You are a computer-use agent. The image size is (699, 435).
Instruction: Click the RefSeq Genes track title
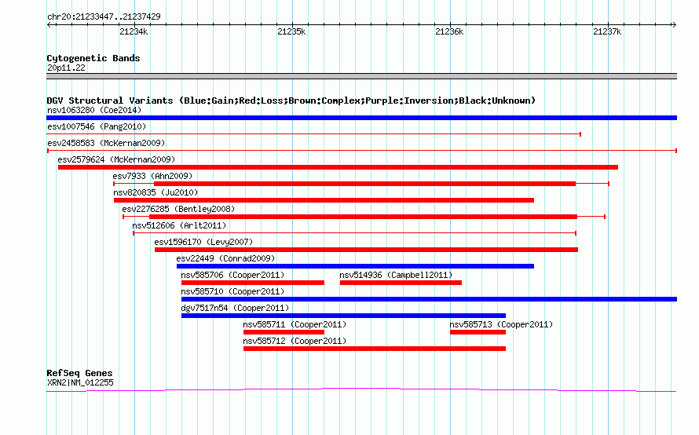(79, 373)
